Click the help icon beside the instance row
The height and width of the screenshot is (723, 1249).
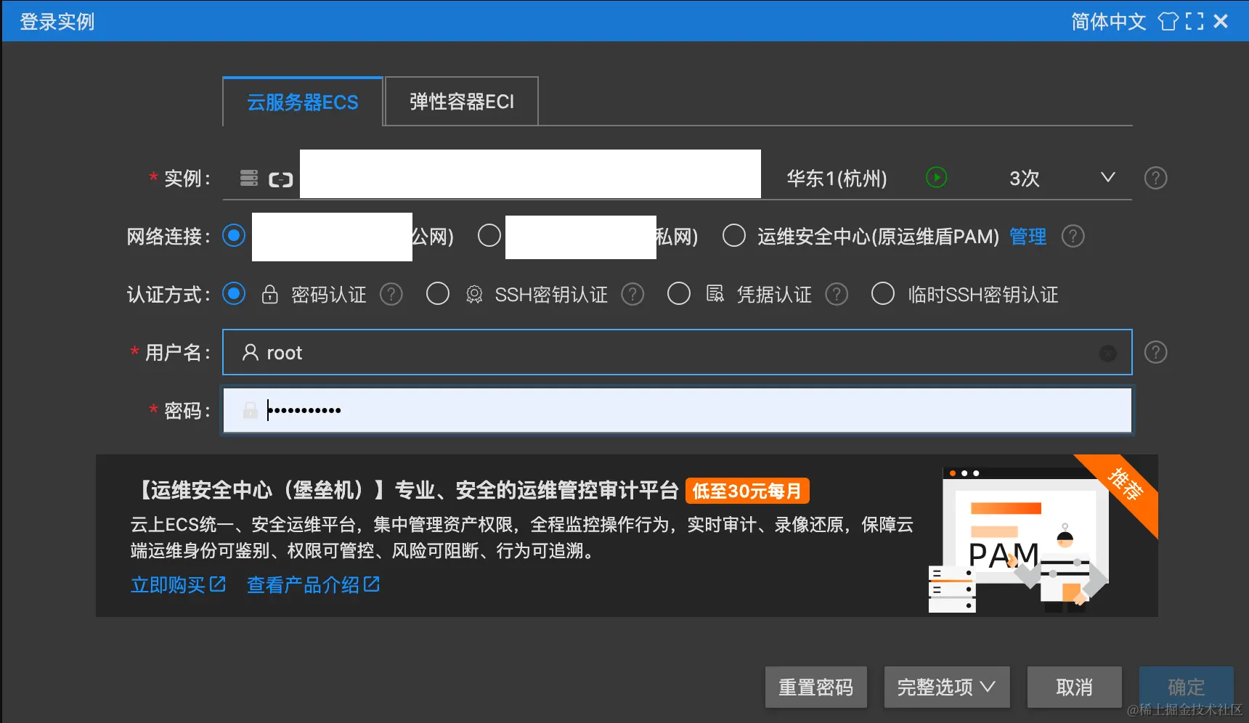(x=1156, y=178)
